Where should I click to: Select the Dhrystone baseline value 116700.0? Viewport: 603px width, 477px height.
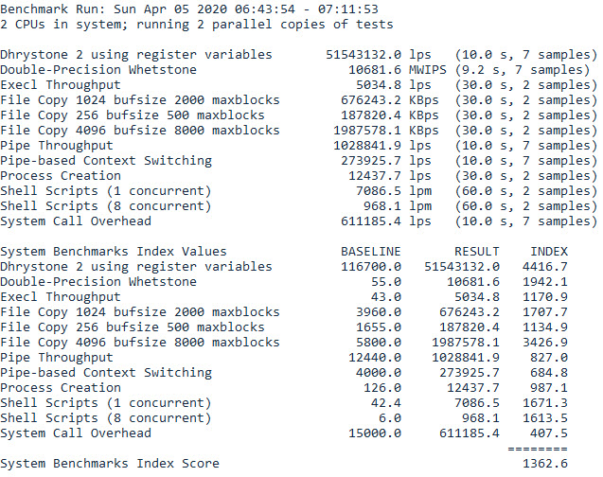[371, 267]
